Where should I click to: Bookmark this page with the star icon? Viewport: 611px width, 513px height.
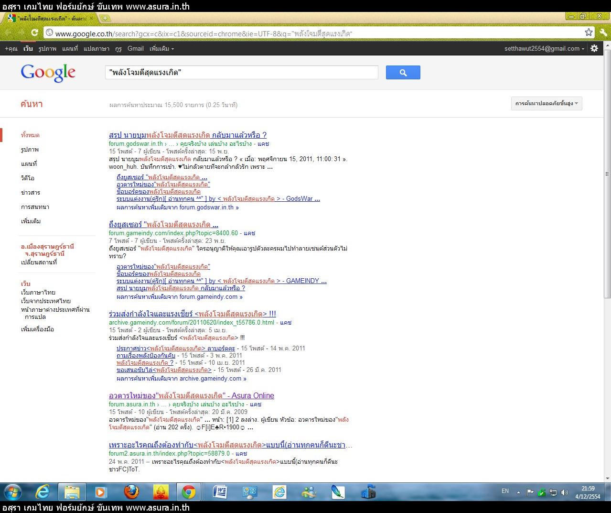click(589, 33)
